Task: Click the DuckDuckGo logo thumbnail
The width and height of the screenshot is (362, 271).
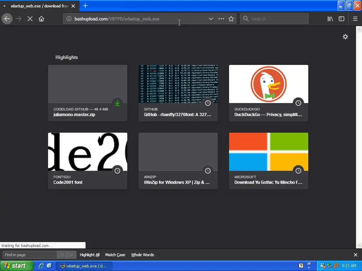Action: [x=269, y=84]
